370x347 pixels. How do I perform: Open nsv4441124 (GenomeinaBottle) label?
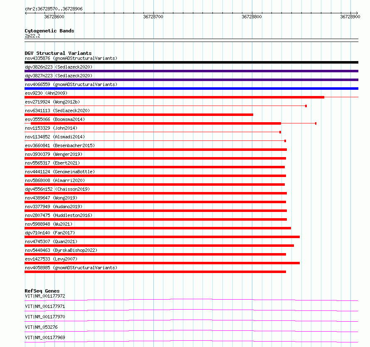[x=60, y=172]
